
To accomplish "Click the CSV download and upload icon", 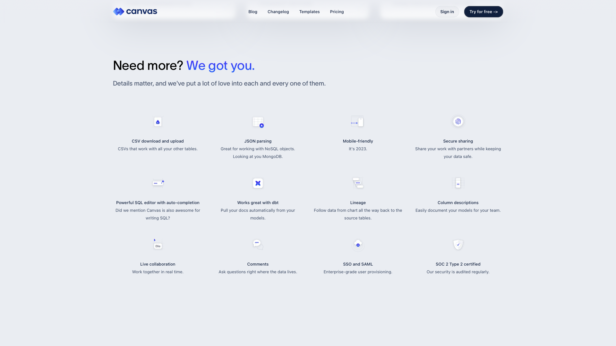I will 158,122.
